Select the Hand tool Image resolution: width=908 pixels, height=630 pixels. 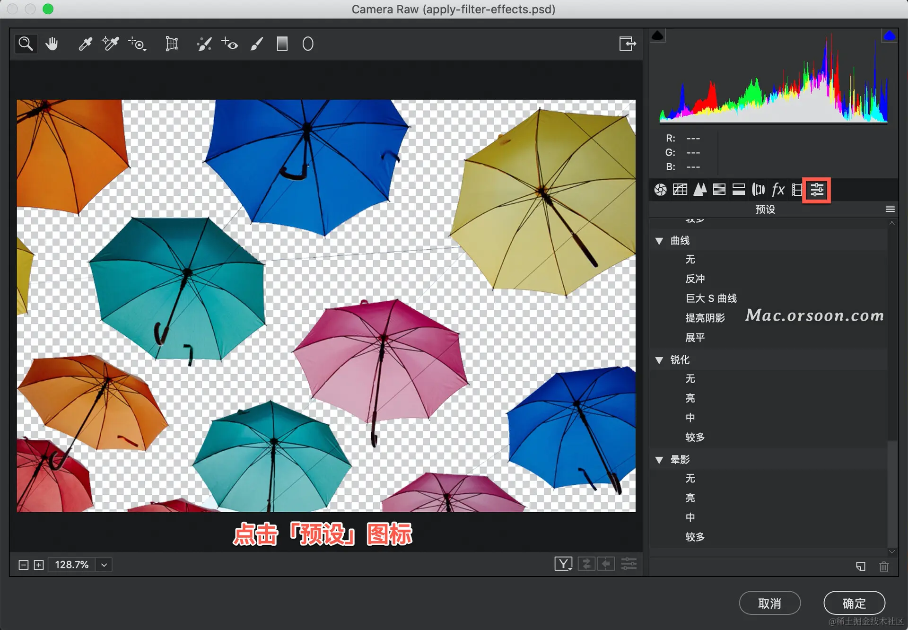tap(52, 44)
